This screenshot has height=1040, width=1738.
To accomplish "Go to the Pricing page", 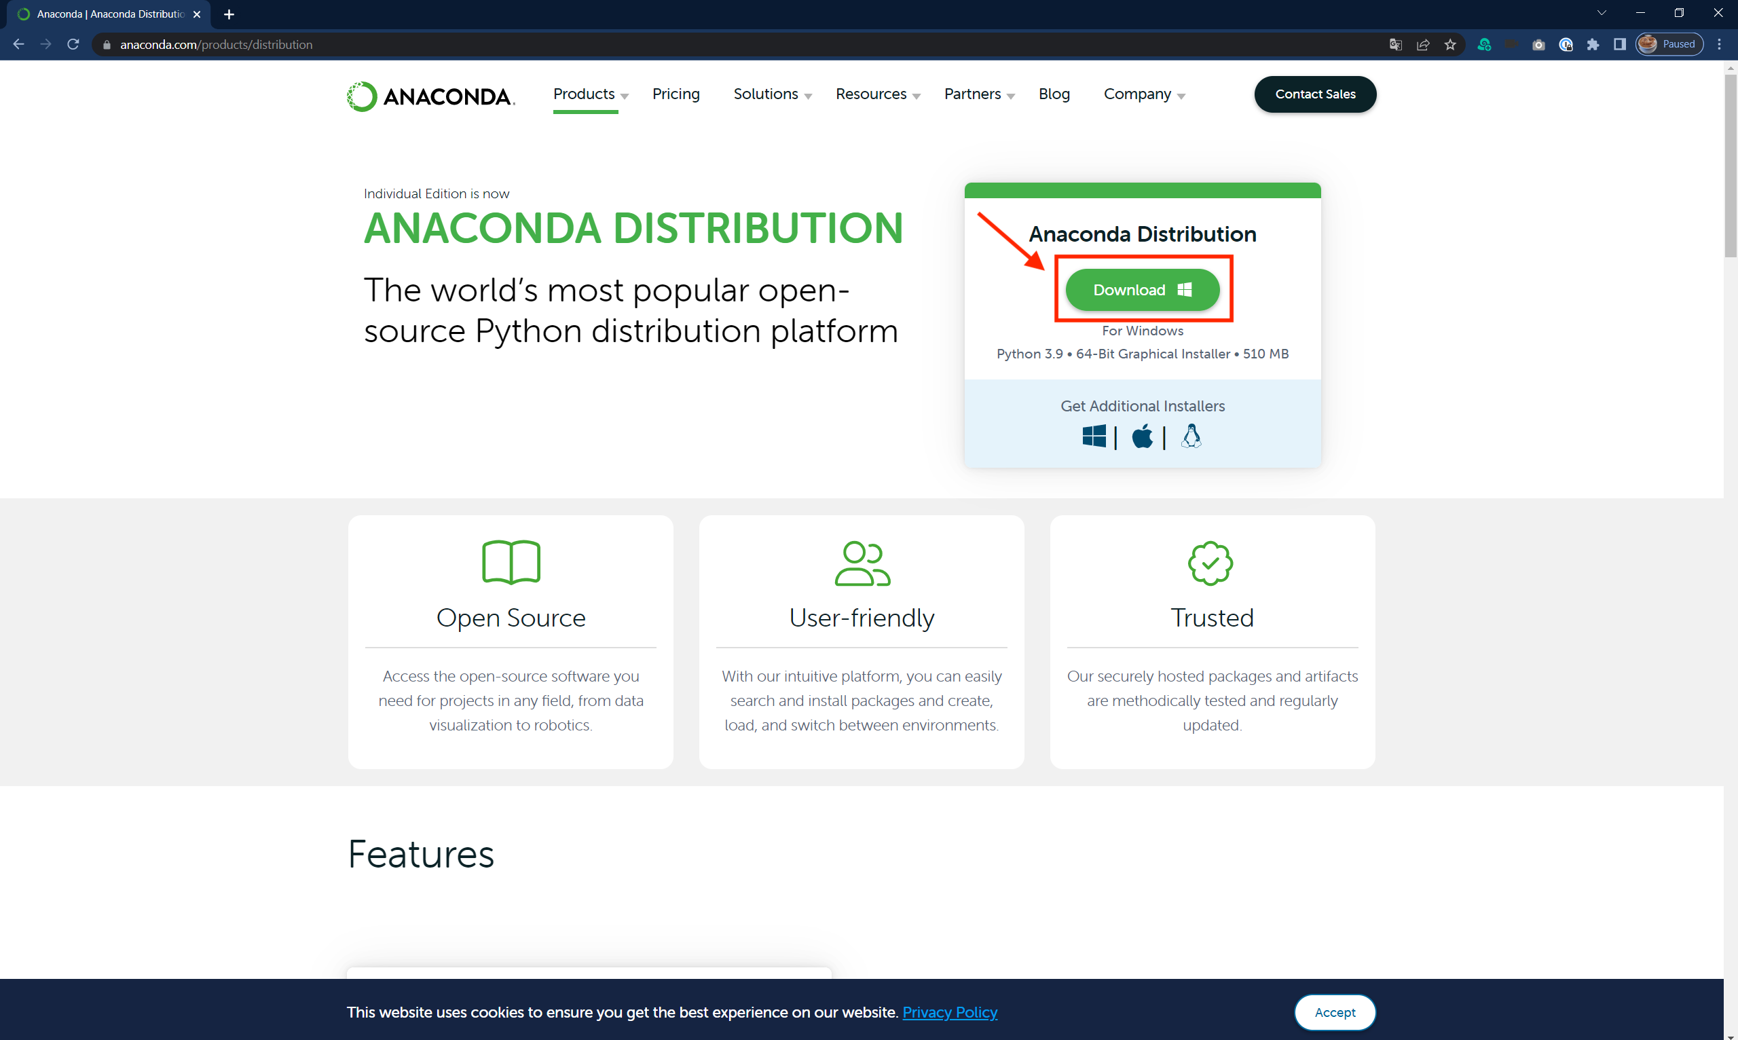I will 676,94.
